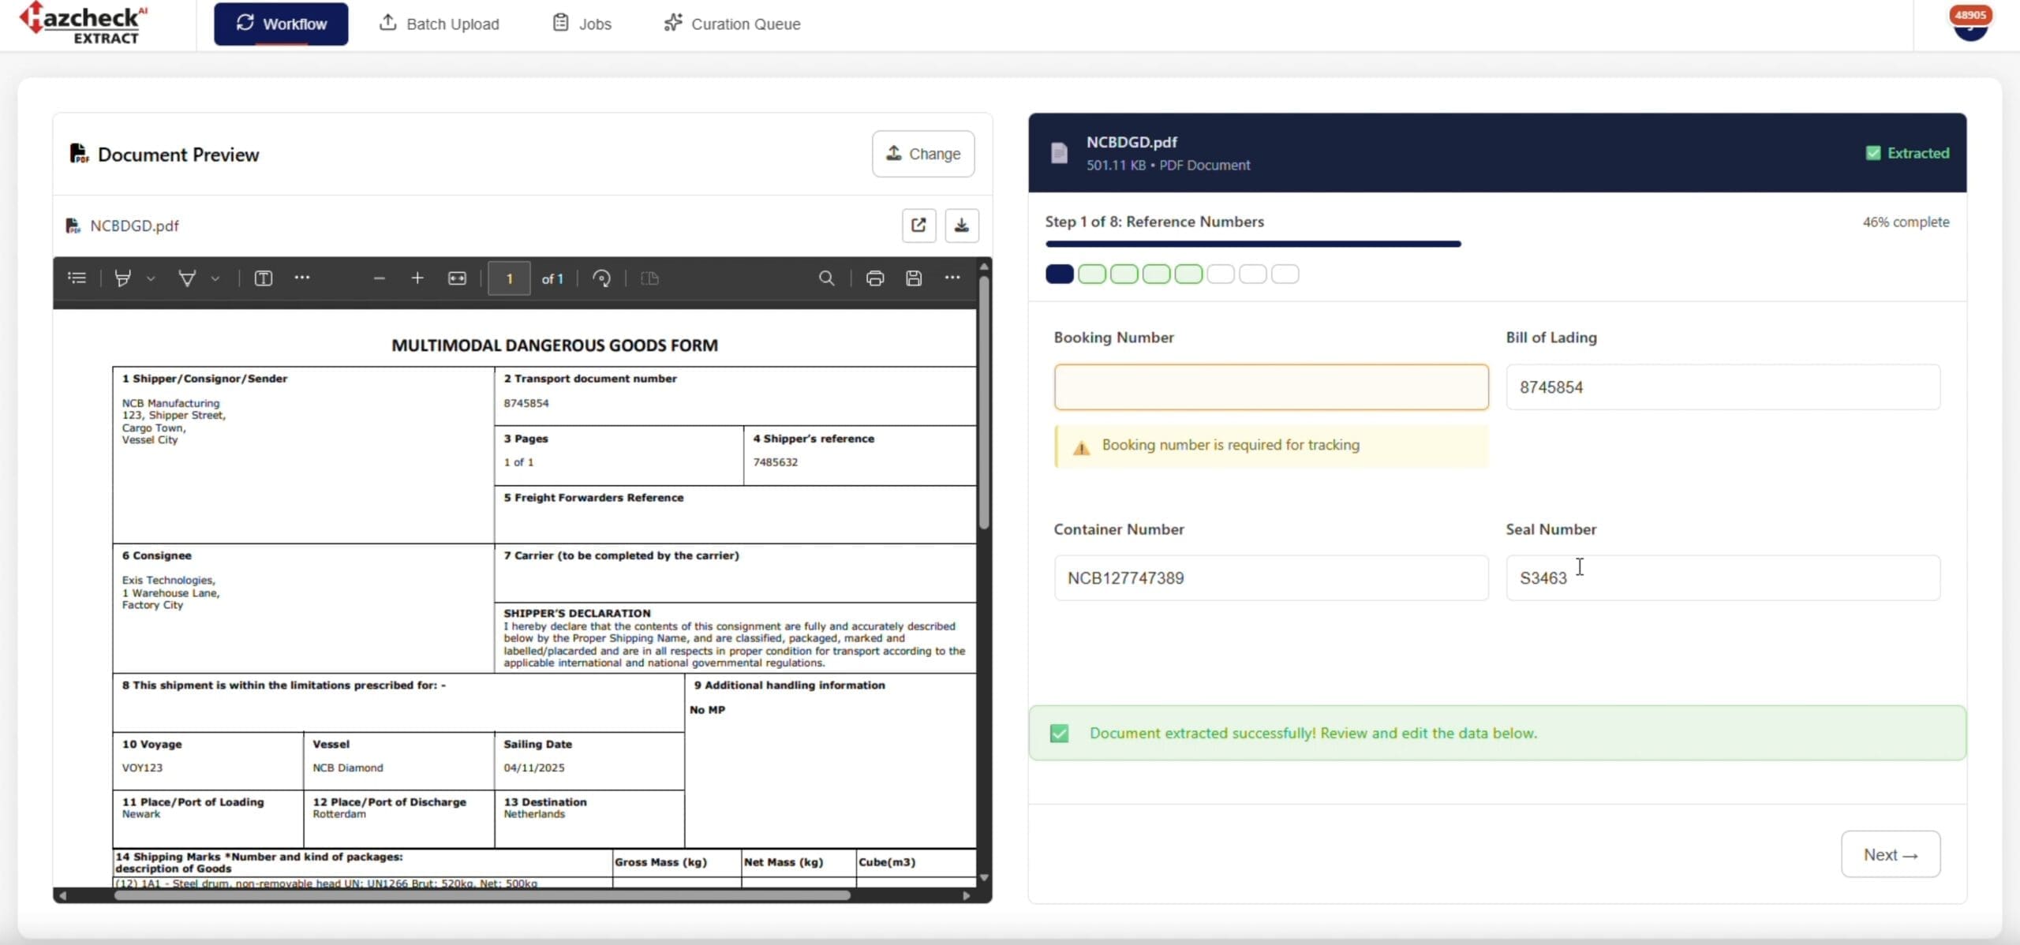Click the PDF zoom out minus icon
The image size is (2020, 945).
(x=380, y=278)
